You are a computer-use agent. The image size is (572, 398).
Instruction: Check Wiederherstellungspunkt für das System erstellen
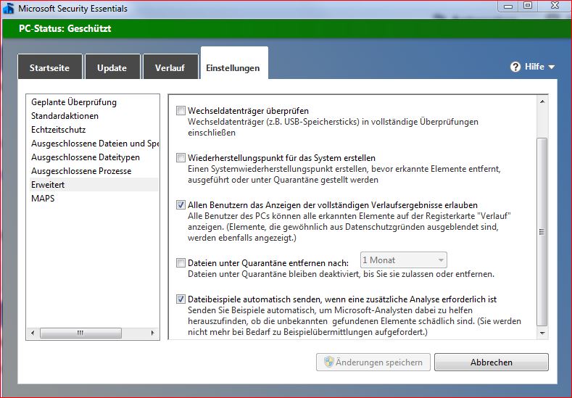point(181,158)
